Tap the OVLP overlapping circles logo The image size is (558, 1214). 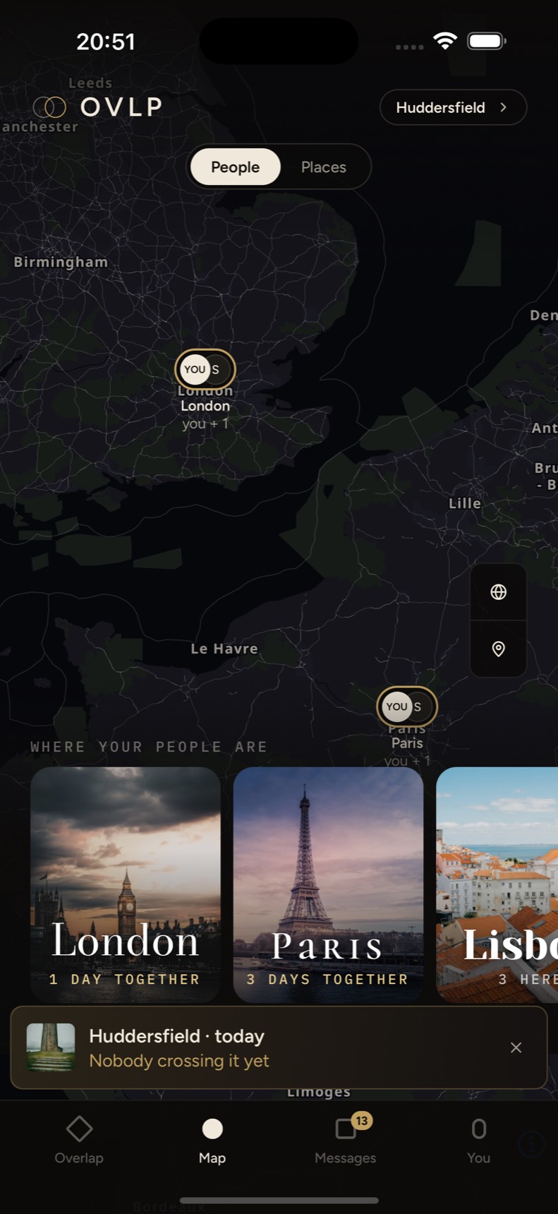pos(49,107)
